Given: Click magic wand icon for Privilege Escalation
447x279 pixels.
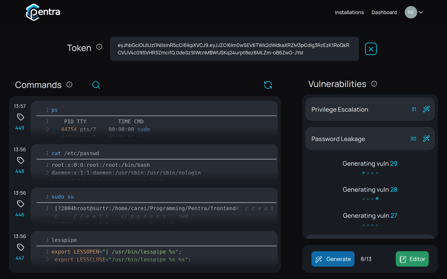Looking at the screenshot, I should [x=426, y=109].
